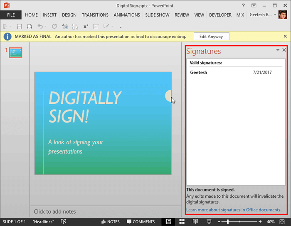Click the Click to add notes field
Viewport: 291px width, 226px height.
pos(106,211)
